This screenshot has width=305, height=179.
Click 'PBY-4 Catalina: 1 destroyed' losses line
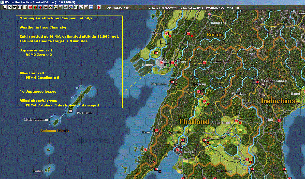click(62, 105)
